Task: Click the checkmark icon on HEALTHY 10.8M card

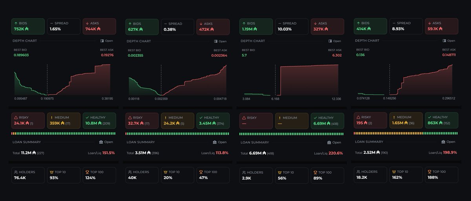Action: (87, 117)
